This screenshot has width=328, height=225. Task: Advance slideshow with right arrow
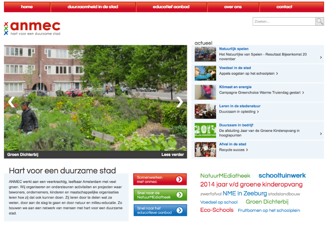pos(180,102)
